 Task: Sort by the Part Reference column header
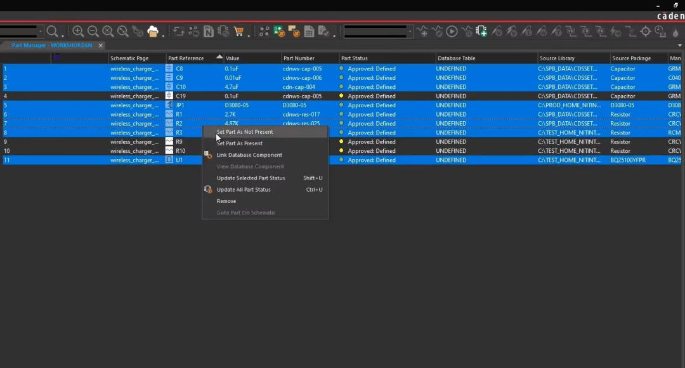[186, 58]
